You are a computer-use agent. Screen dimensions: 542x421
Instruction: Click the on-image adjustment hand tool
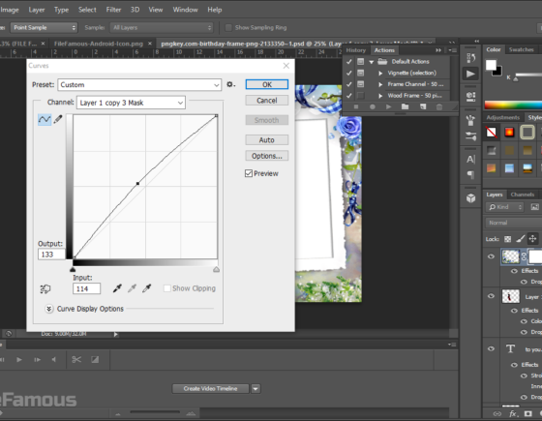point(45,289)
